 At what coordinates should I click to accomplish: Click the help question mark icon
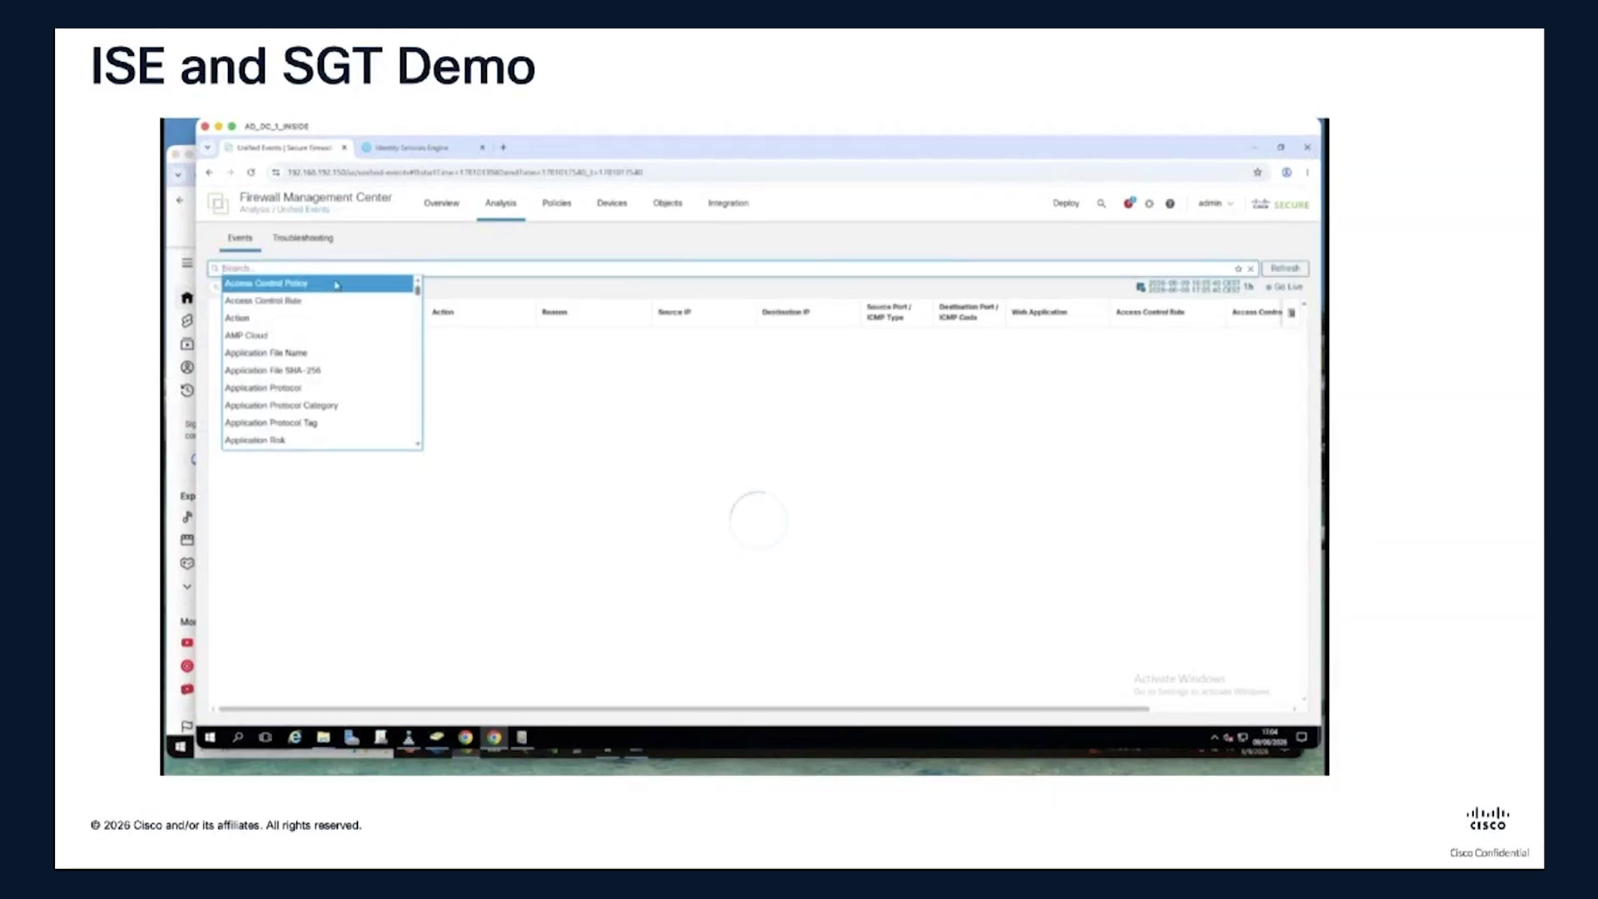tap(1170, 204)
